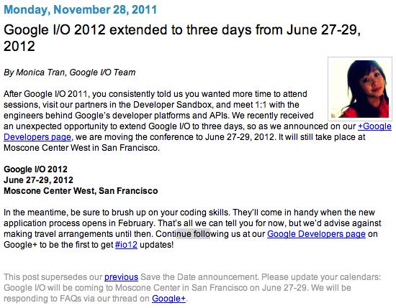Open the #io12 hashtag link
This screenshot has width=396, height=308.
click(x=126, y=245)
